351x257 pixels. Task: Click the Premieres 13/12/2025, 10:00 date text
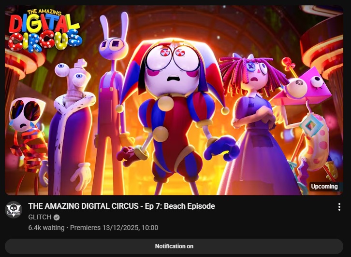click(x=114, y=228)
